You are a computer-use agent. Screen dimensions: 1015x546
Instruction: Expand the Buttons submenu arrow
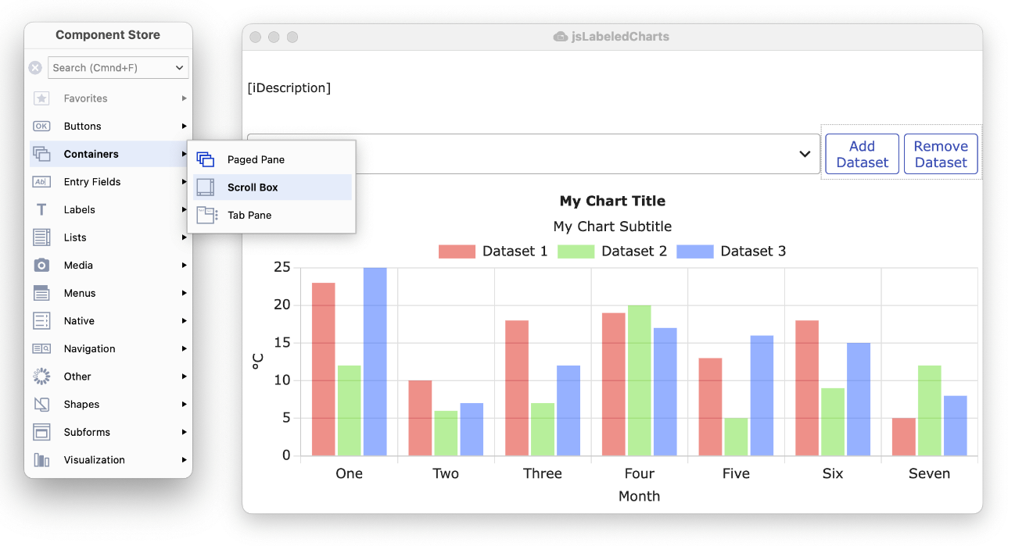185,127
